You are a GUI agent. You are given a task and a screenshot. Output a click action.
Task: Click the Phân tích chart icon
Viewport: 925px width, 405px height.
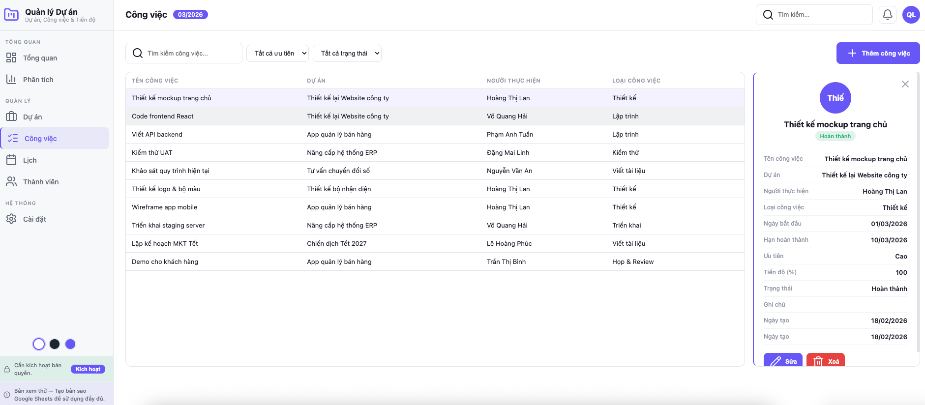[11, 80]
